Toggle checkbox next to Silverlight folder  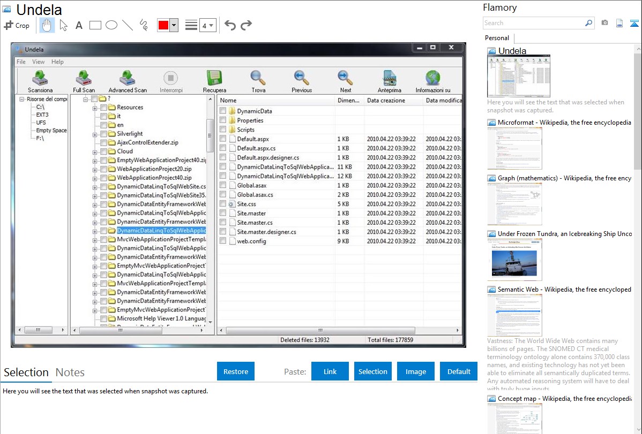[104, 134]
